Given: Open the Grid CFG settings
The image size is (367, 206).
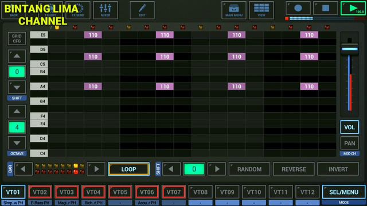Looking at the screenshot, I should [17, 38].
